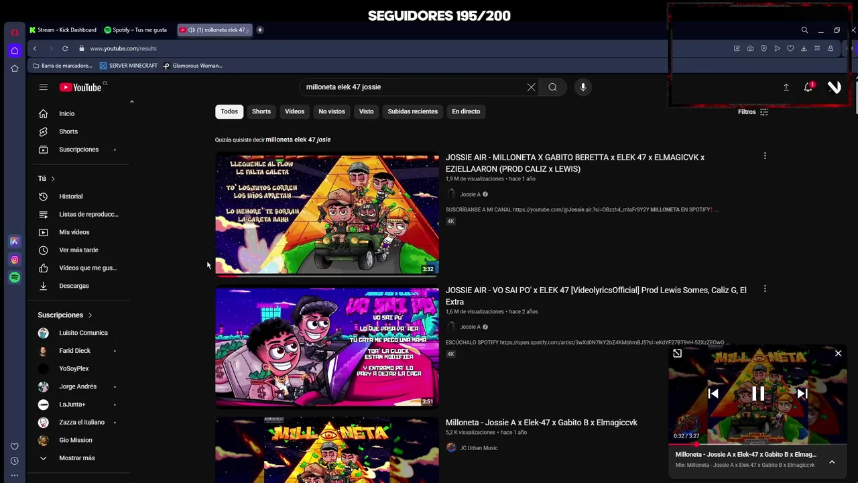Click the suggested 'milloneta elek 47 josie' link
Viewport: 858px width, 483px height.
(x=298, y=140)
